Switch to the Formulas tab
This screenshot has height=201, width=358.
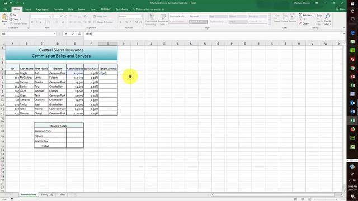[x=58, y=9]
